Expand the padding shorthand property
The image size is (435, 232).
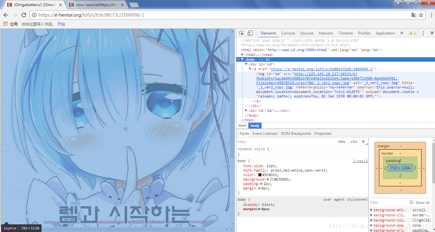pos(261,184)
